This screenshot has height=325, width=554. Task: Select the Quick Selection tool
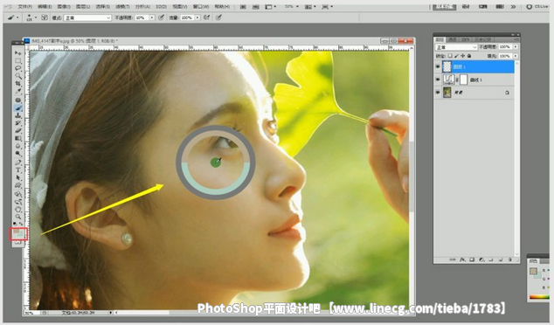17,76
